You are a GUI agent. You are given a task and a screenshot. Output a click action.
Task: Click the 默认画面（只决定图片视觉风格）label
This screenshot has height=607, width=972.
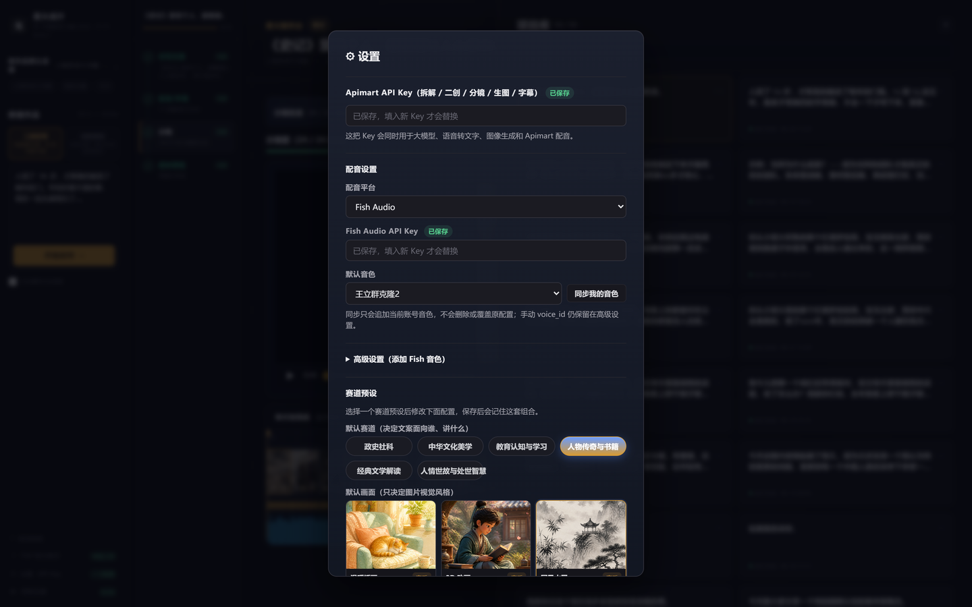402,492
